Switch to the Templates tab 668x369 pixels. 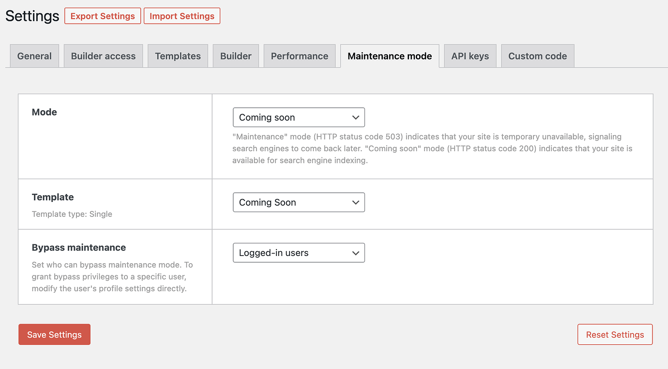[x=178, y=56]
